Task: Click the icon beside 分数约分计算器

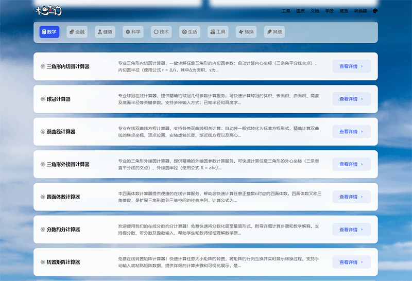Action: pos(43,230)
